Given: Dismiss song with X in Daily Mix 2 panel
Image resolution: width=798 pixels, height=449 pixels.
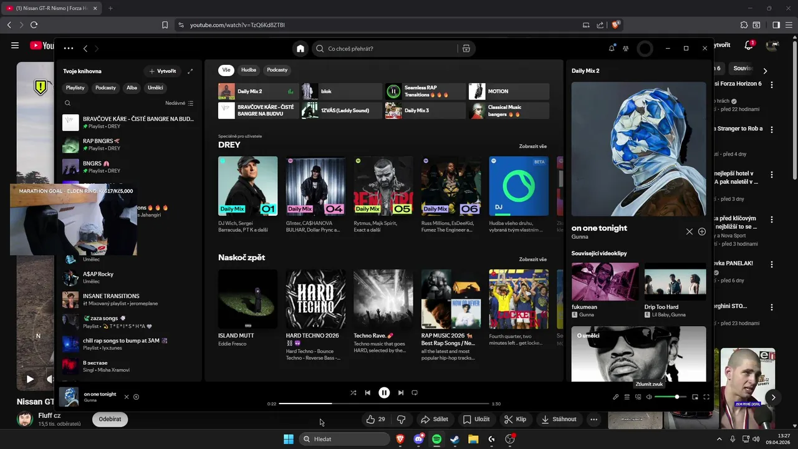Looking at the screenshot, I should 690,231.
